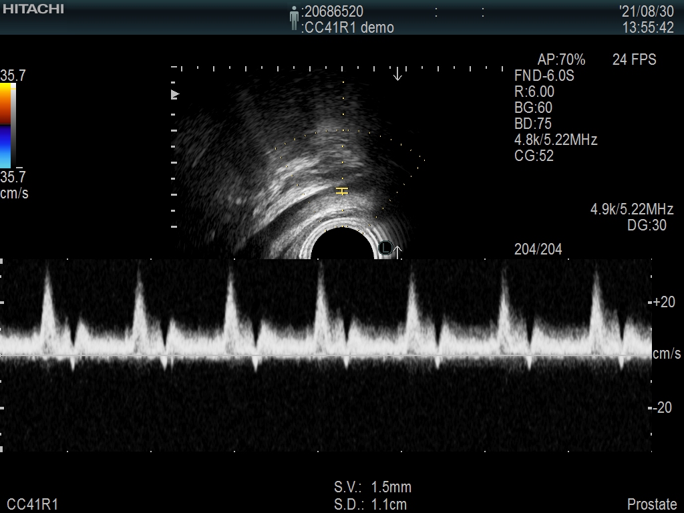This screenshot has height=513, width=684.
Task: Select the patient ID 20686520
Action: (333, 11)
